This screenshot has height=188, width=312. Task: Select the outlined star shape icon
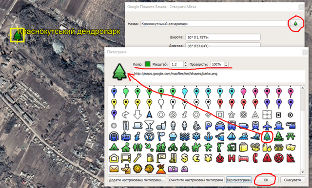click(232, 114)
